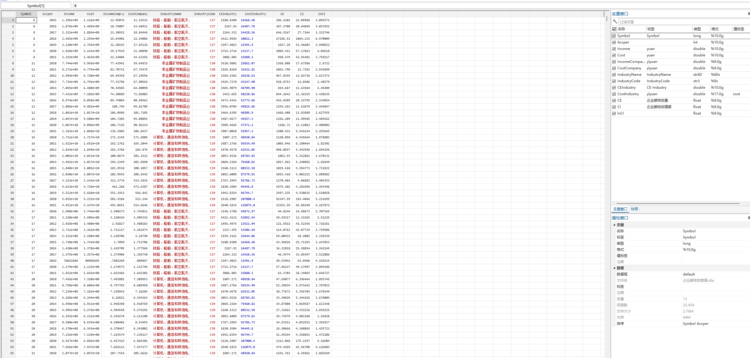This screenshot has width=750, height=358.
Task: Click the IndustryName column header in grid
Action: click(171, 14)
